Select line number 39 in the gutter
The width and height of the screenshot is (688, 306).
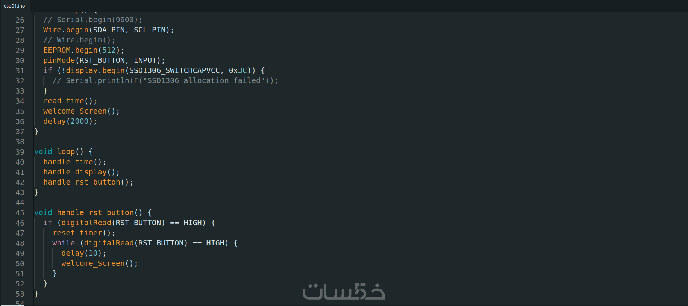(x=20, y=152)
